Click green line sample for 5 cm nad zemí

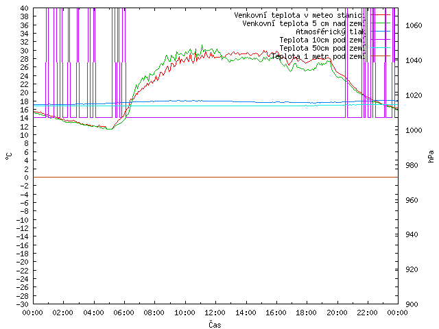[380, 23]
